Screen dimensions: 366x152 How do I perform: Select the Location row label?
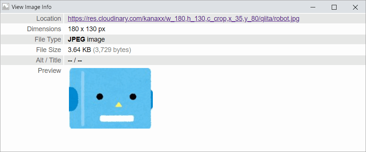point(48,19)
